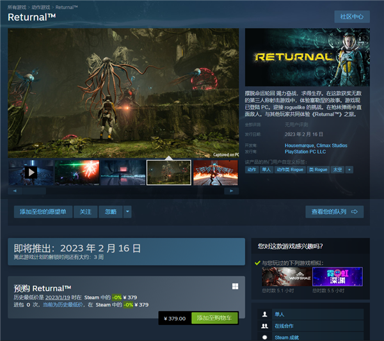This screenshot has height=341, width=384.
Task: Select the dark corridor screenshot thumbnail
Action: [x=123, y=173]
